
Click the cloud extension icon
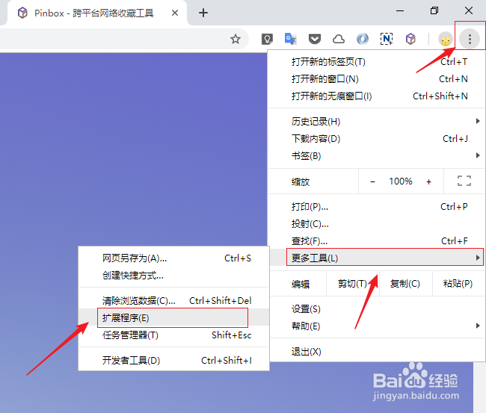click(339, 39)
